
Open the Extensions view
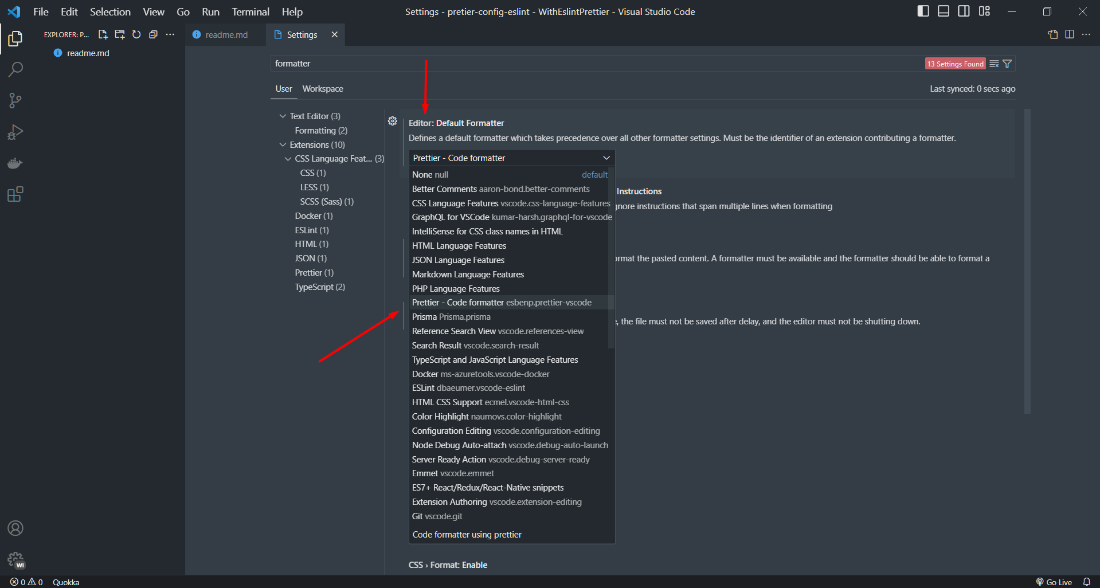click(15, 194)
